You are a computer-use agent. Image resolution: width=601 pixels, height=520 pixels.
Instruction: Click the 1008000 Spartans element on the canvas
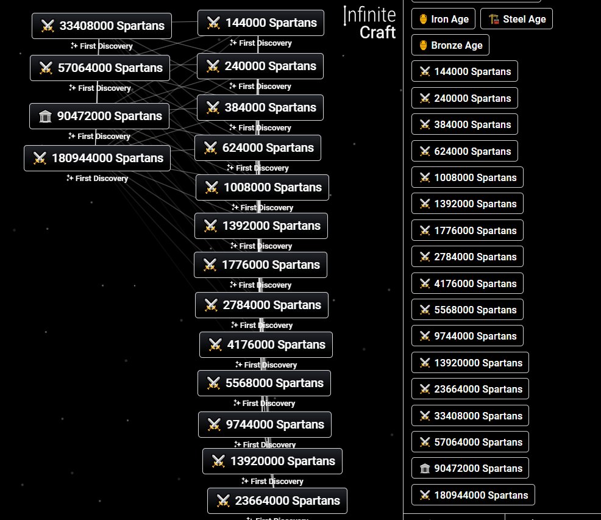pos(262,188)
